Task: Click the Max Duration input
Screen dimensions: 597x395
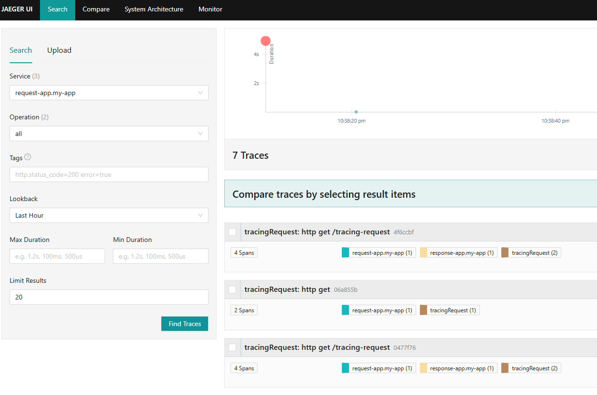Action: click(57, 256)
